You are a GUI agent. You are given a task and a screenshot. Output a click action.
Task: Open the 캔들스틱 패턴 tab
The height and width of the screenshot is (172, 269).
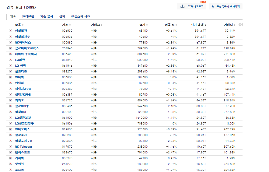(x=81, y=17)
